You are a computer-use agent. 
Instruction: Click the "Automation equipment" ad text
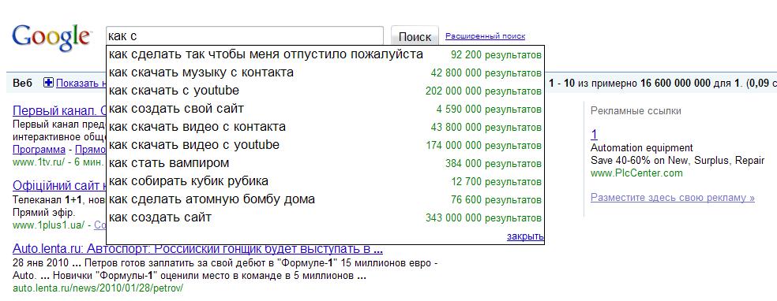pyautogui.click(x=642, y=148)
